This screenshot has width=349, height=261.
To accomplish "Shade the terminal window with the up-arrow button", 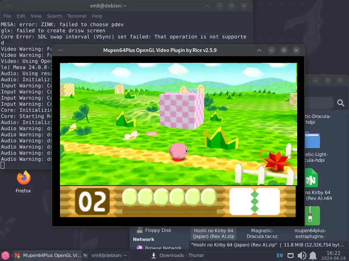I will [207, 6].
